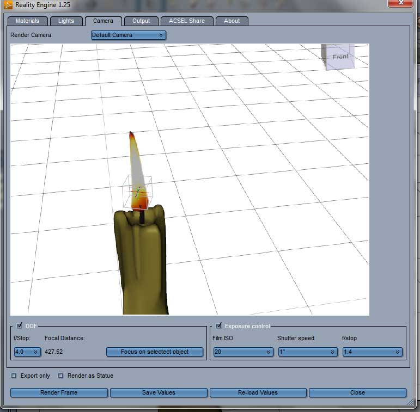Click the Close button

[357, 392]
